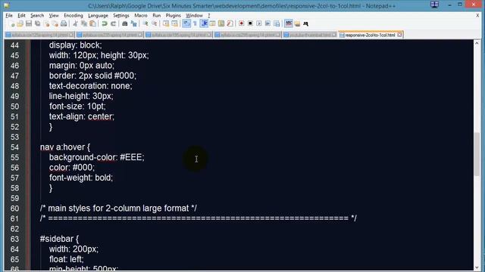Create a new file with the New icon
Image resolution: width=485 pixels, height=272 pixels.
[x=12, y=23]
